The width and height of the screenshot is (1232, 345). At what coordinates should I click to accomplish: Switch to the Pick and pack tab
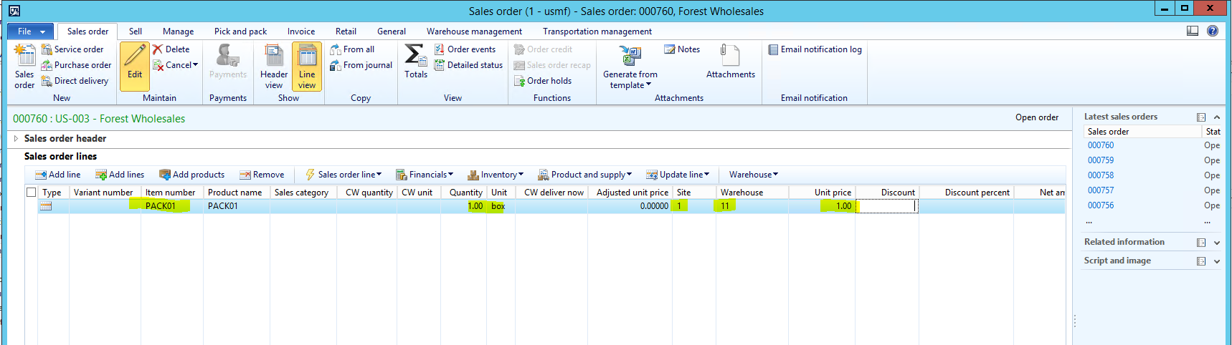(240, 31)
